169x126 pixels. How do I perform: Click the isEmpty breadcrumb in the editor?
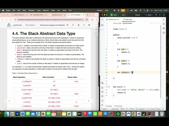pos(119,106)
